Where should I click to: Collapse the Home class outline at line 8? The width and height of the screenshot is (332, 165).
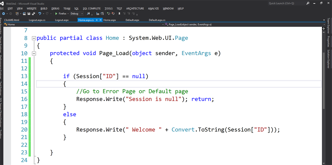33,38
